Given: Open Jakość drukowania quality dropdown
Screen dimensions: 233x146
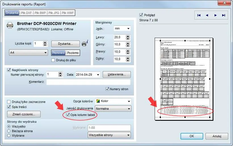Looking at the screenshot, I should 113,109.
